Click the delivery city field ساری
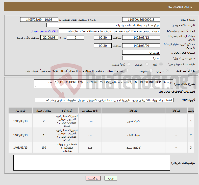The width and height of the screenshot is (199, 185). (141, 58)
